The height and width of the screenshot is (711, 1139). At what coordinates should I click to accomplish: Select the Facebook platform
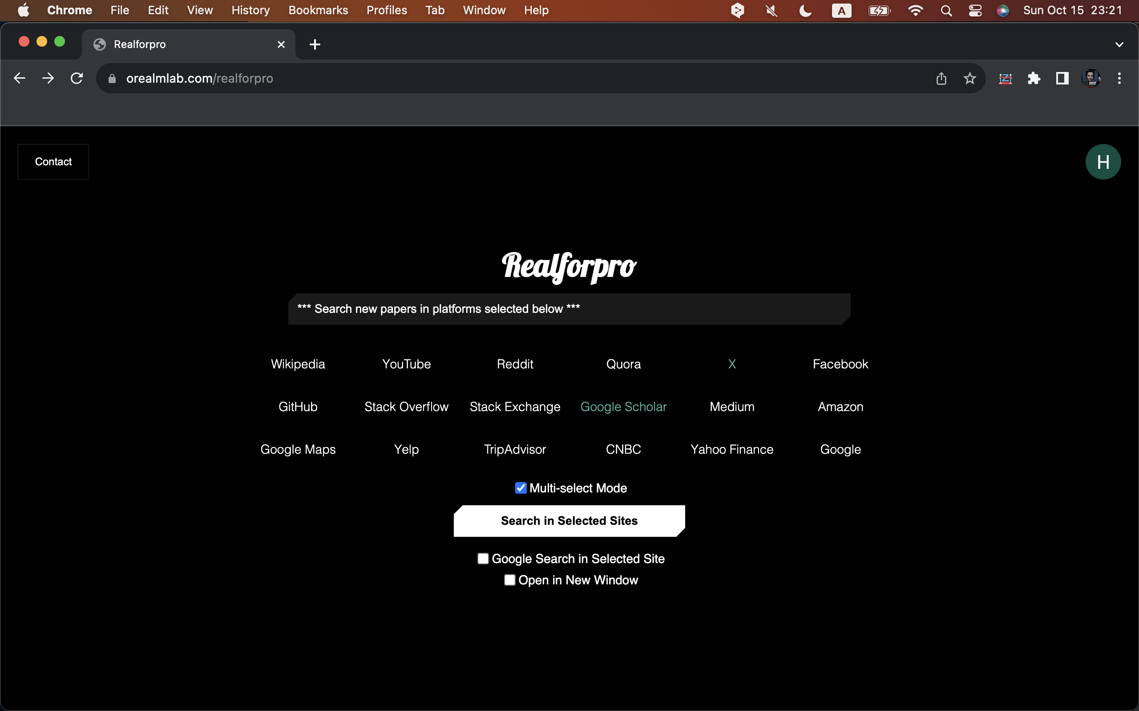pos(840,364)
